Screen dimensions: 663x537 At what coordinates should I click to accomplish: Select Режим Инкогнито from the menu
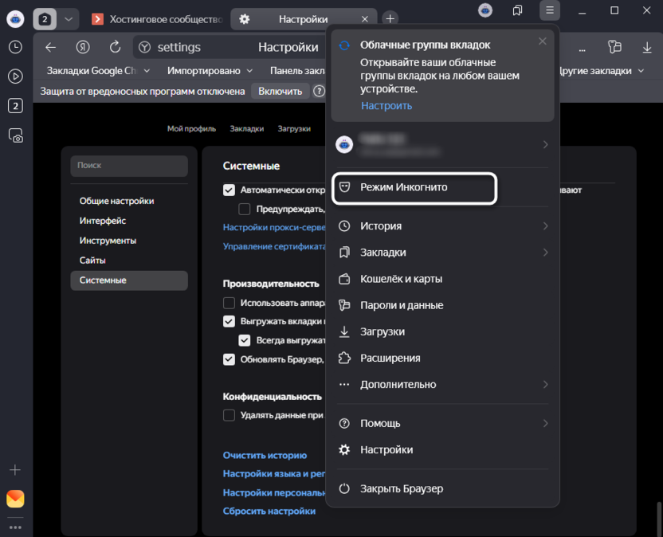pos(414,188)
